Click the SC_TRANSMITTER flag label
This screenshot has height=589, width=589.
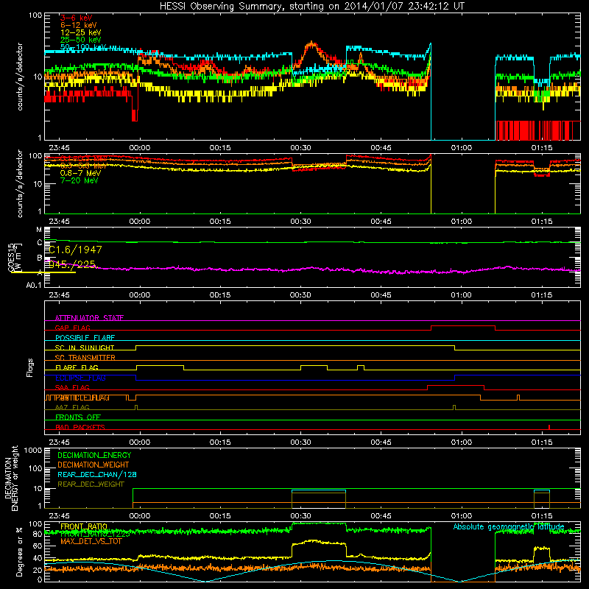point(85,358)
